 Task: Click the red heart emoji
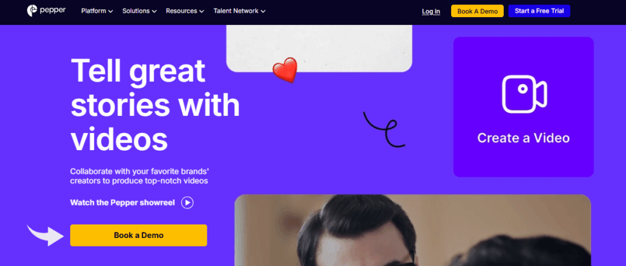click(x=285, y=70)
